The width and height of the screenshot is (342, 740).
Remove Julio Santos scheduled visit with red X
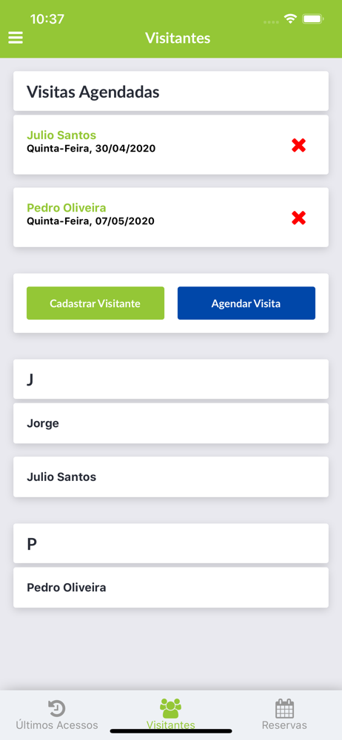[x=298, y=145]
